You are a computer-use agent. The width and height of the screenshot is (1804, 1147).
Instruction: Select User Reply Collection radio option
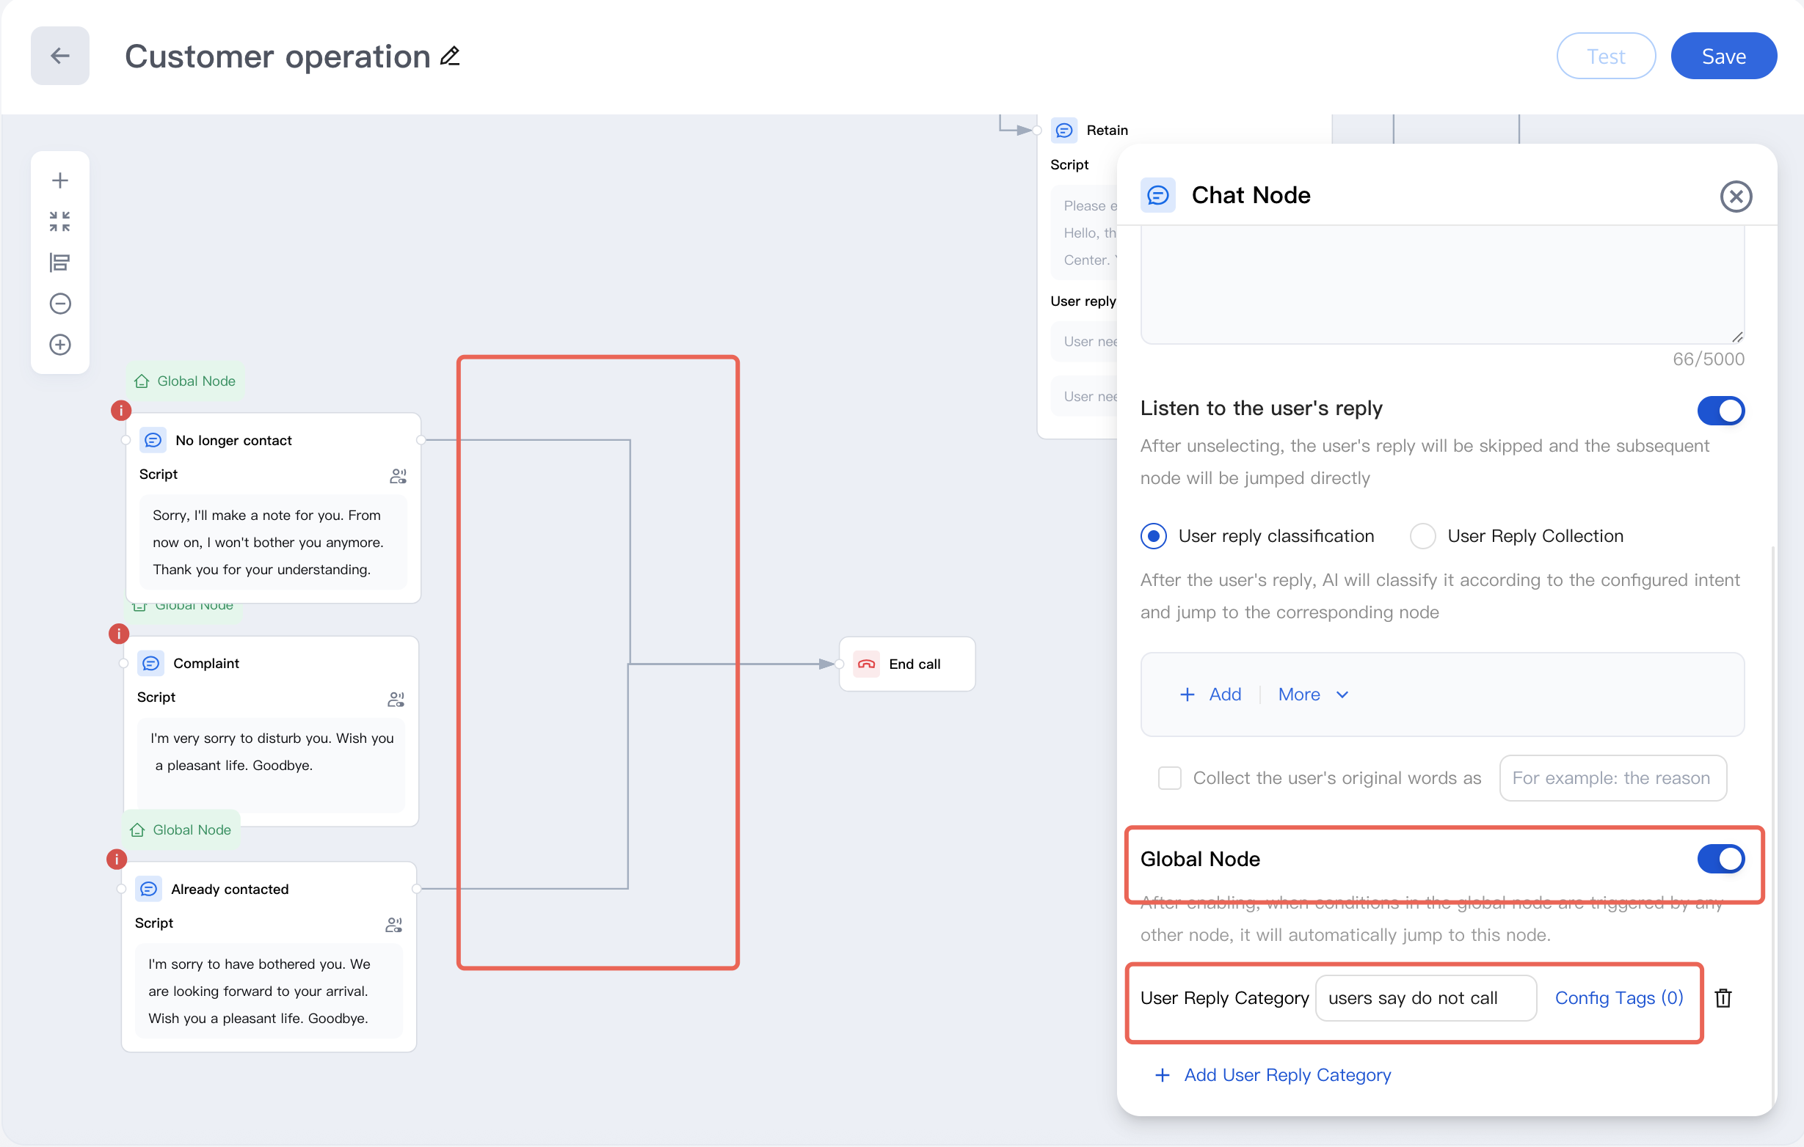coord(1422,536)
